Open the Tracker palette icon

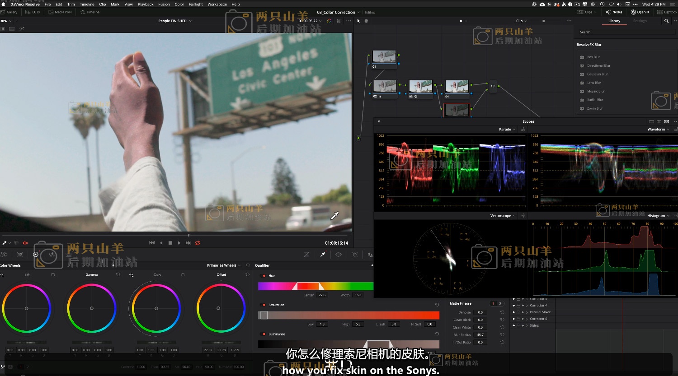click(355, 255)
